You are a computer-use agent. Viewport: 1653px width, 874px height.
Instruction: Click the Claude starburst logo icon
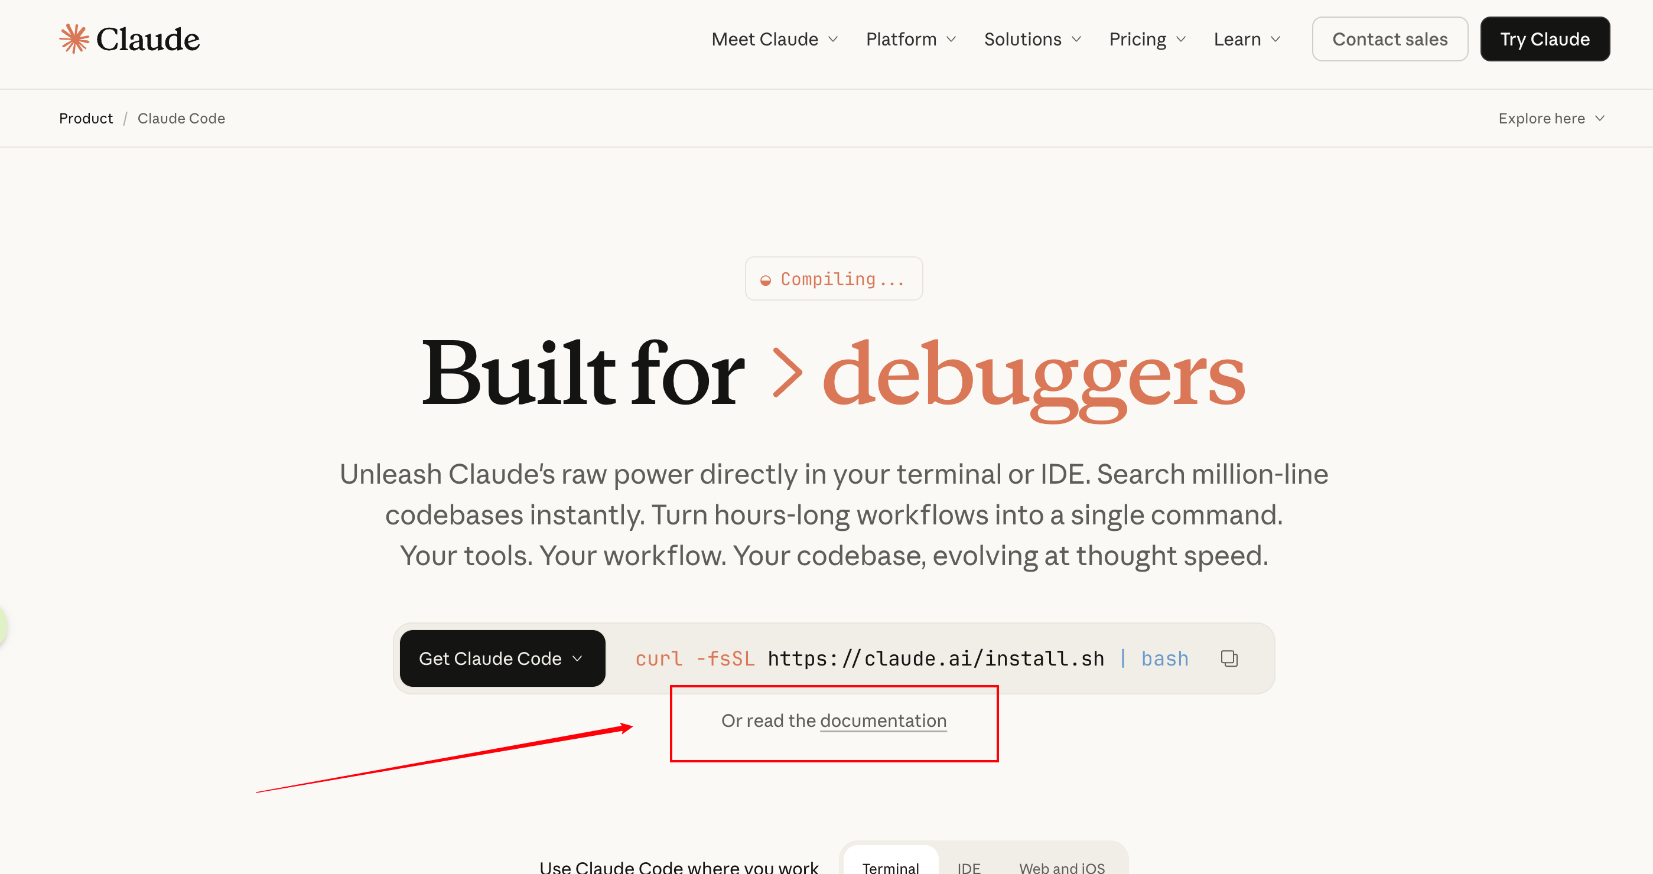pos(74,39)
